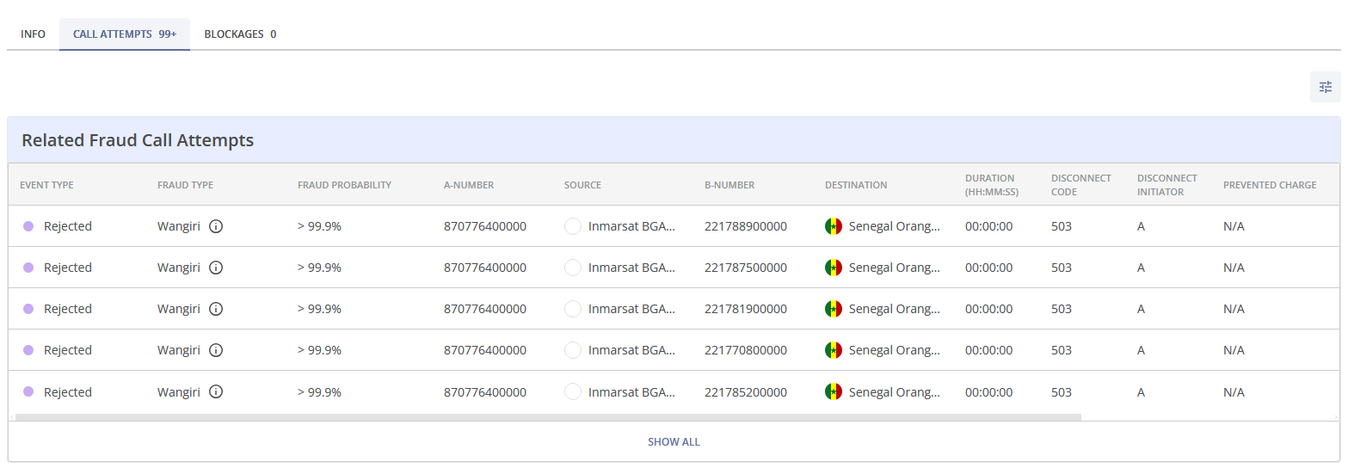Click Wangiri text in 221785200000 row
Viewport: 1348px width, 468px height.
click(179, 392)
